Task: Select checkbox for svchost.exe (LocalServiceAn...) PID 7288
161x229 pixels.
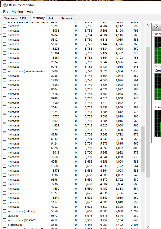Action: (5, 71)
